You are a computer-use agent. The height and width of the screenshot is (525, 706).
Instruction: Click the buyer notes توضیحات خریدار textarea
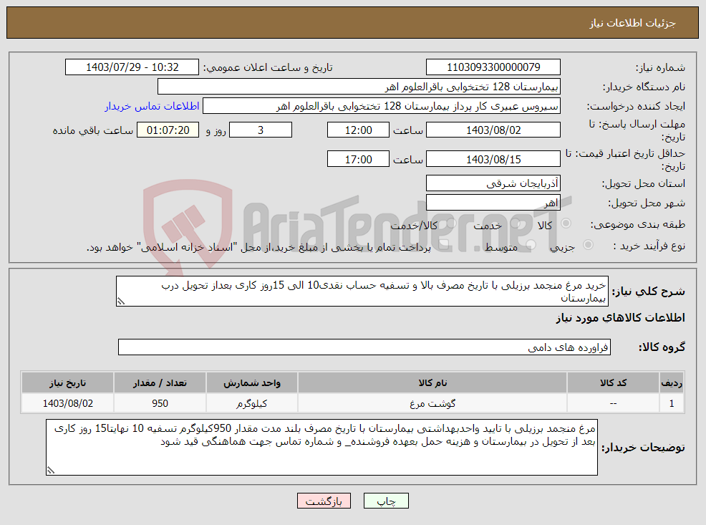tap(321, 447)
